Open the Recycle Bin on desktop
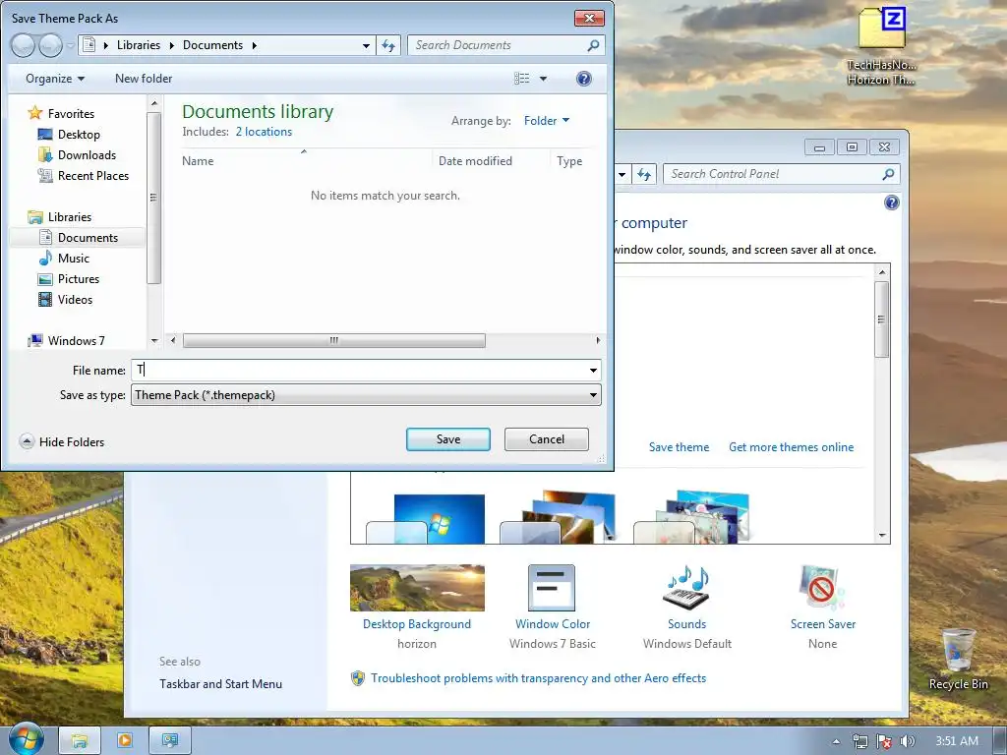Screen dimensions: 1007x755 pos(958,659)
